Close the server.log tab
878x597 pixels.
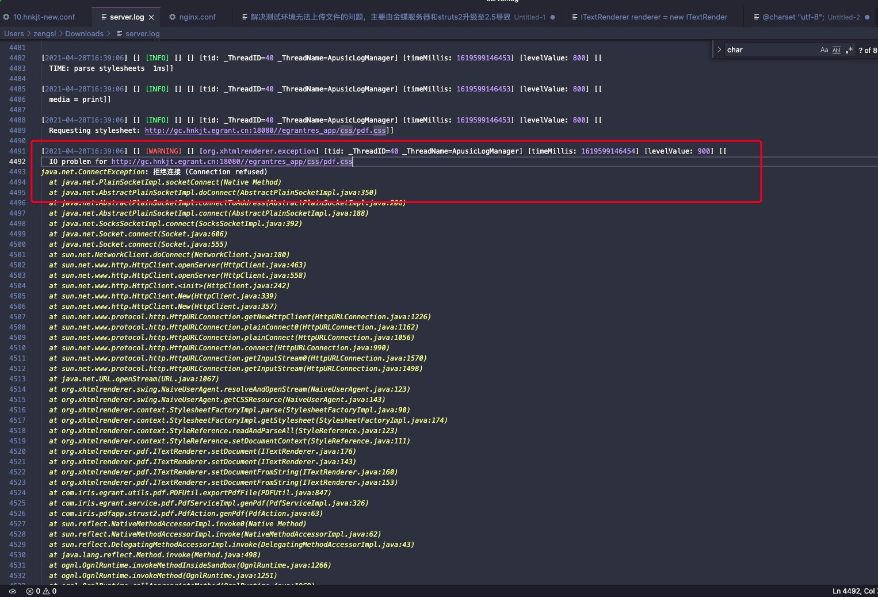[151, 17]
